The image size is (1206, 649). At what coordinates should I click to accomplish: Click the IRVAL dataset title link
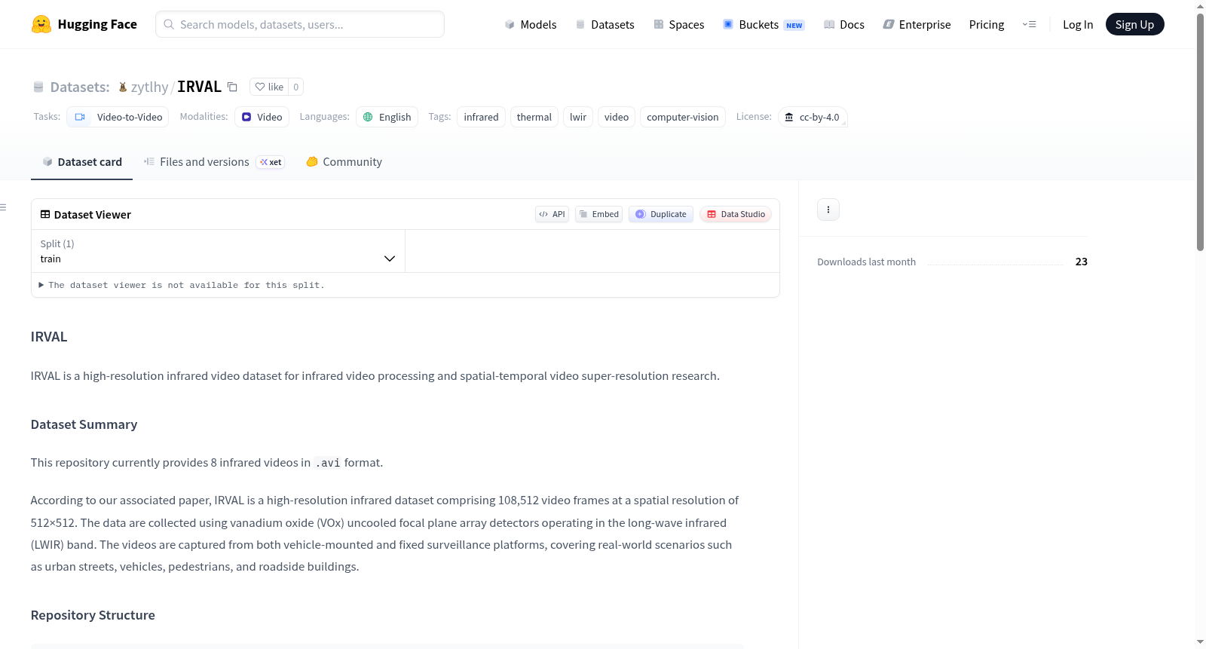click(199, 87)
